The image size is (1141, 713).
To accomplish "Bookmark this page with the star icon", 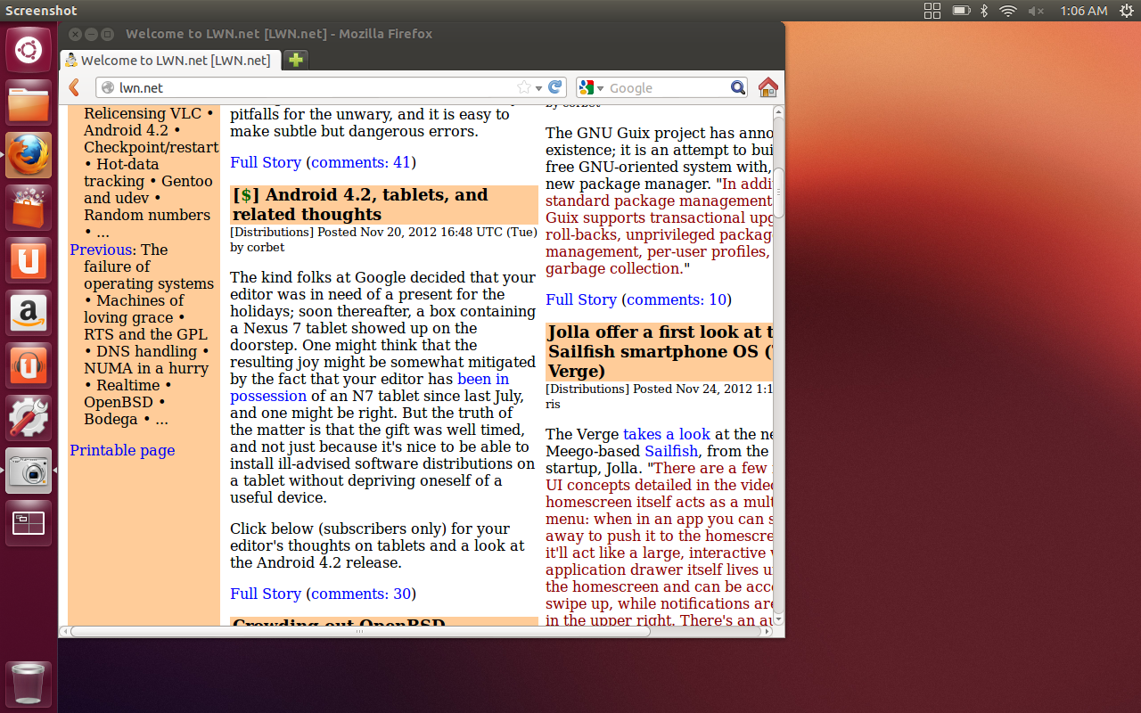I will pos(524,87).
